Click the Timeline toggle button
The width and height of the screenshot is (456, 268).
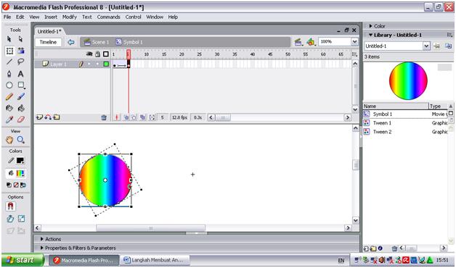point(48,42)
